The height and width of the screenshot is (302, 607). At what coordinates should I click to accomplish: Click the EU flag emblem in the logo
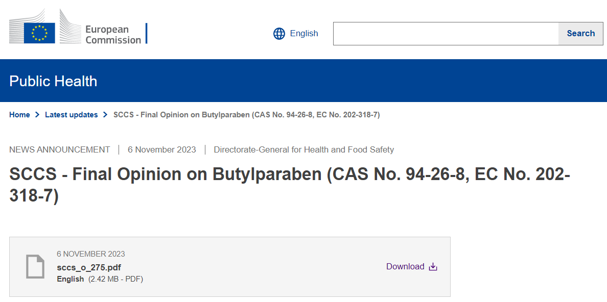click(39, 33)
